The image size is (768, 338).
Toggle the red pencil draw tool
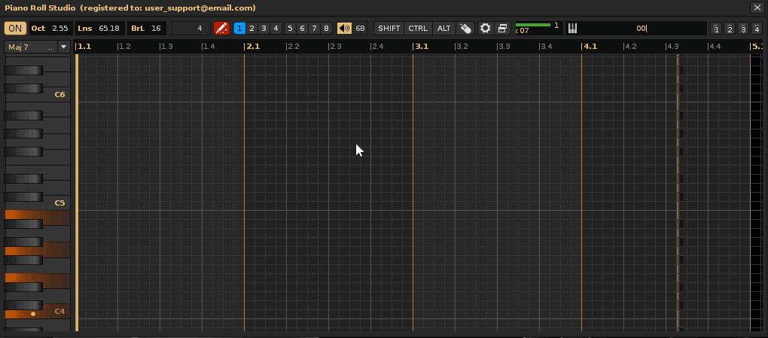pos(221,29)
